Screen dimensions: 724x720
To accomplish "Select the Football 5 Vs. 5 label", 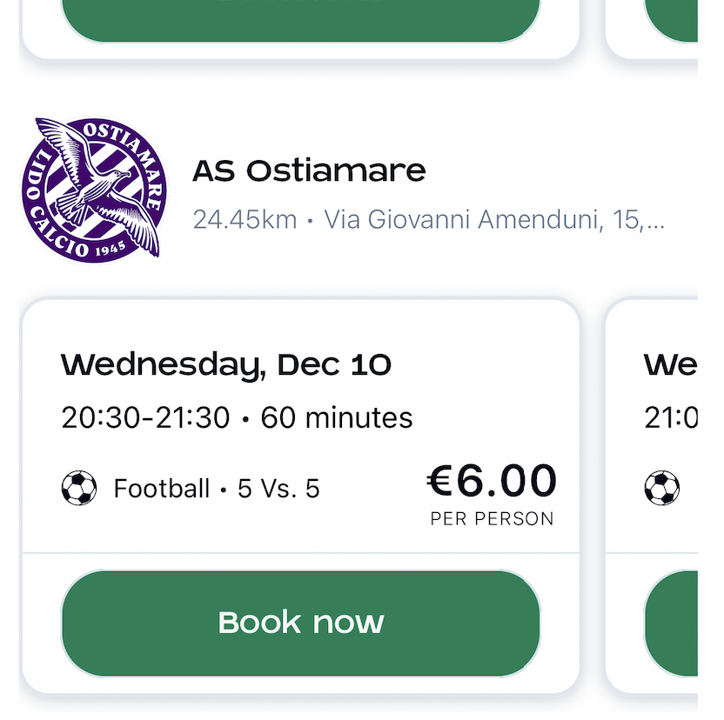I will click(x=217, y=489).
